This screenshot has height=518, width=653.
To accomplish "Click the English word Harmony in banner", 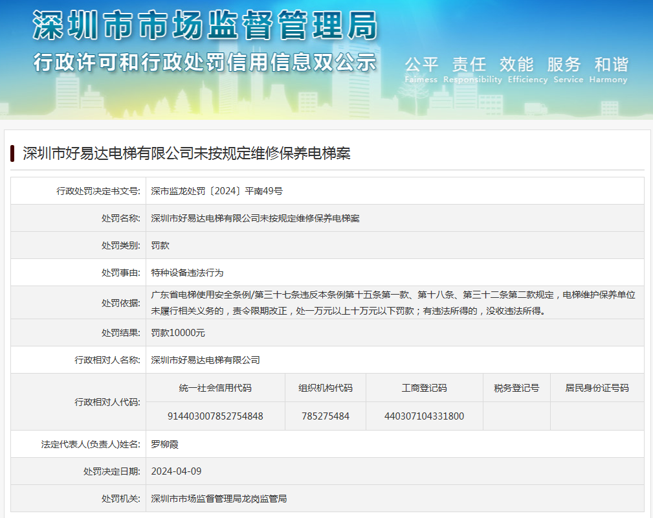I will click(608, 80).
